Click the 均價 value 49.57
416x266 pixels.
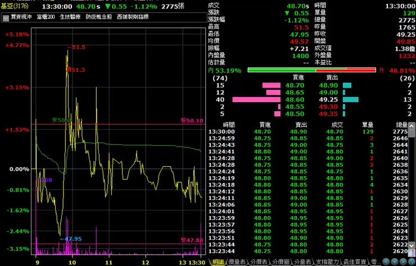[x=300, y=42]
